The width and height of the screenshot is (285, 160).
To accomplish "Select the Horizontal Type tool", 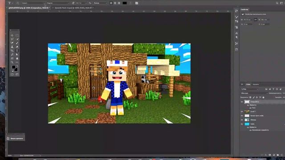I will point(17,51).
